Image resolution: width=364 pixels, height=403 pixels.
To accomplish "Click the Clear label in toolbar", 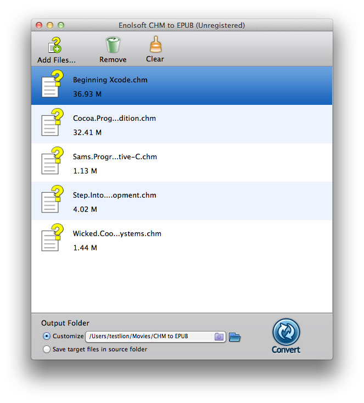I will (155, 59).
